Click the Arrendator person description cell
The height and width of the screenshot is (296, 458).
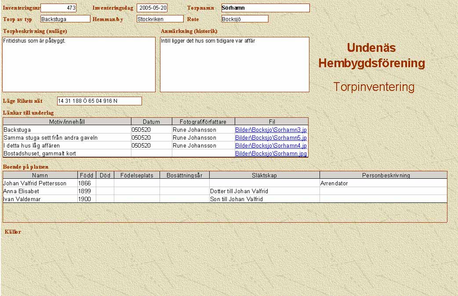[383, 184]
